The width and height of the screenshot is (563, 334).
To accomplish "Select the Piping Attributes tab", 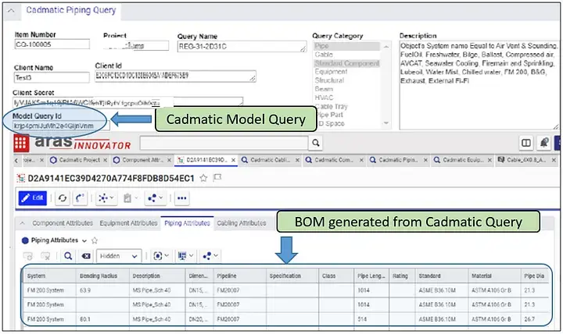I will 187,223.
